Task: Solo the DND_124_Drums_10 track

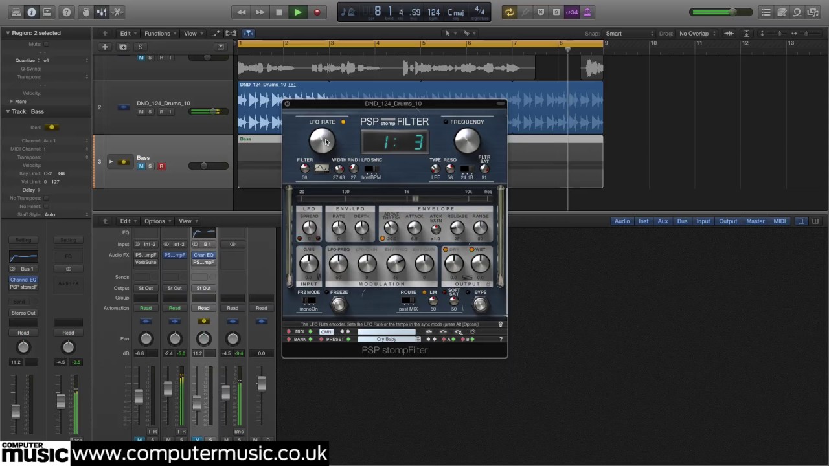Action: (150, 112)
